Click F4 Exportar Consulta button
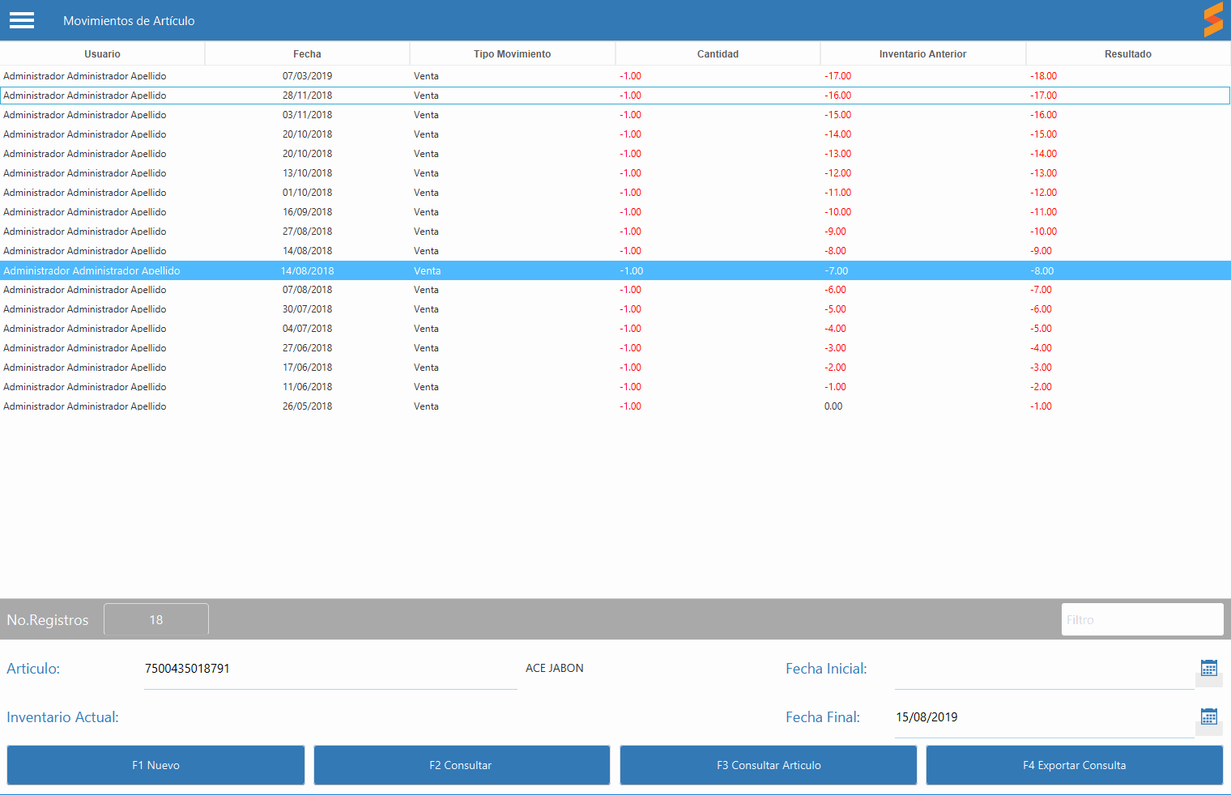Image resolution: width=1231 pixels, height=795 pixels. [1074, 765]
